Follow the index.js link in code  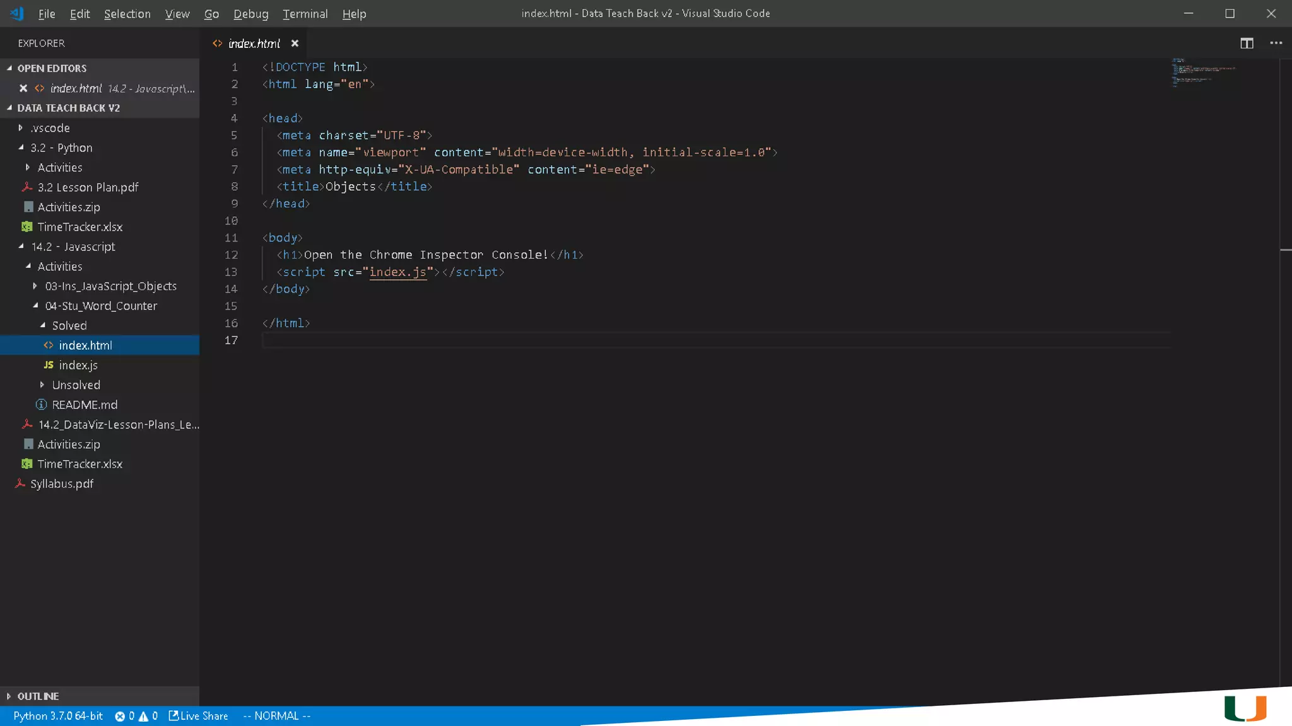pos(397,272)
